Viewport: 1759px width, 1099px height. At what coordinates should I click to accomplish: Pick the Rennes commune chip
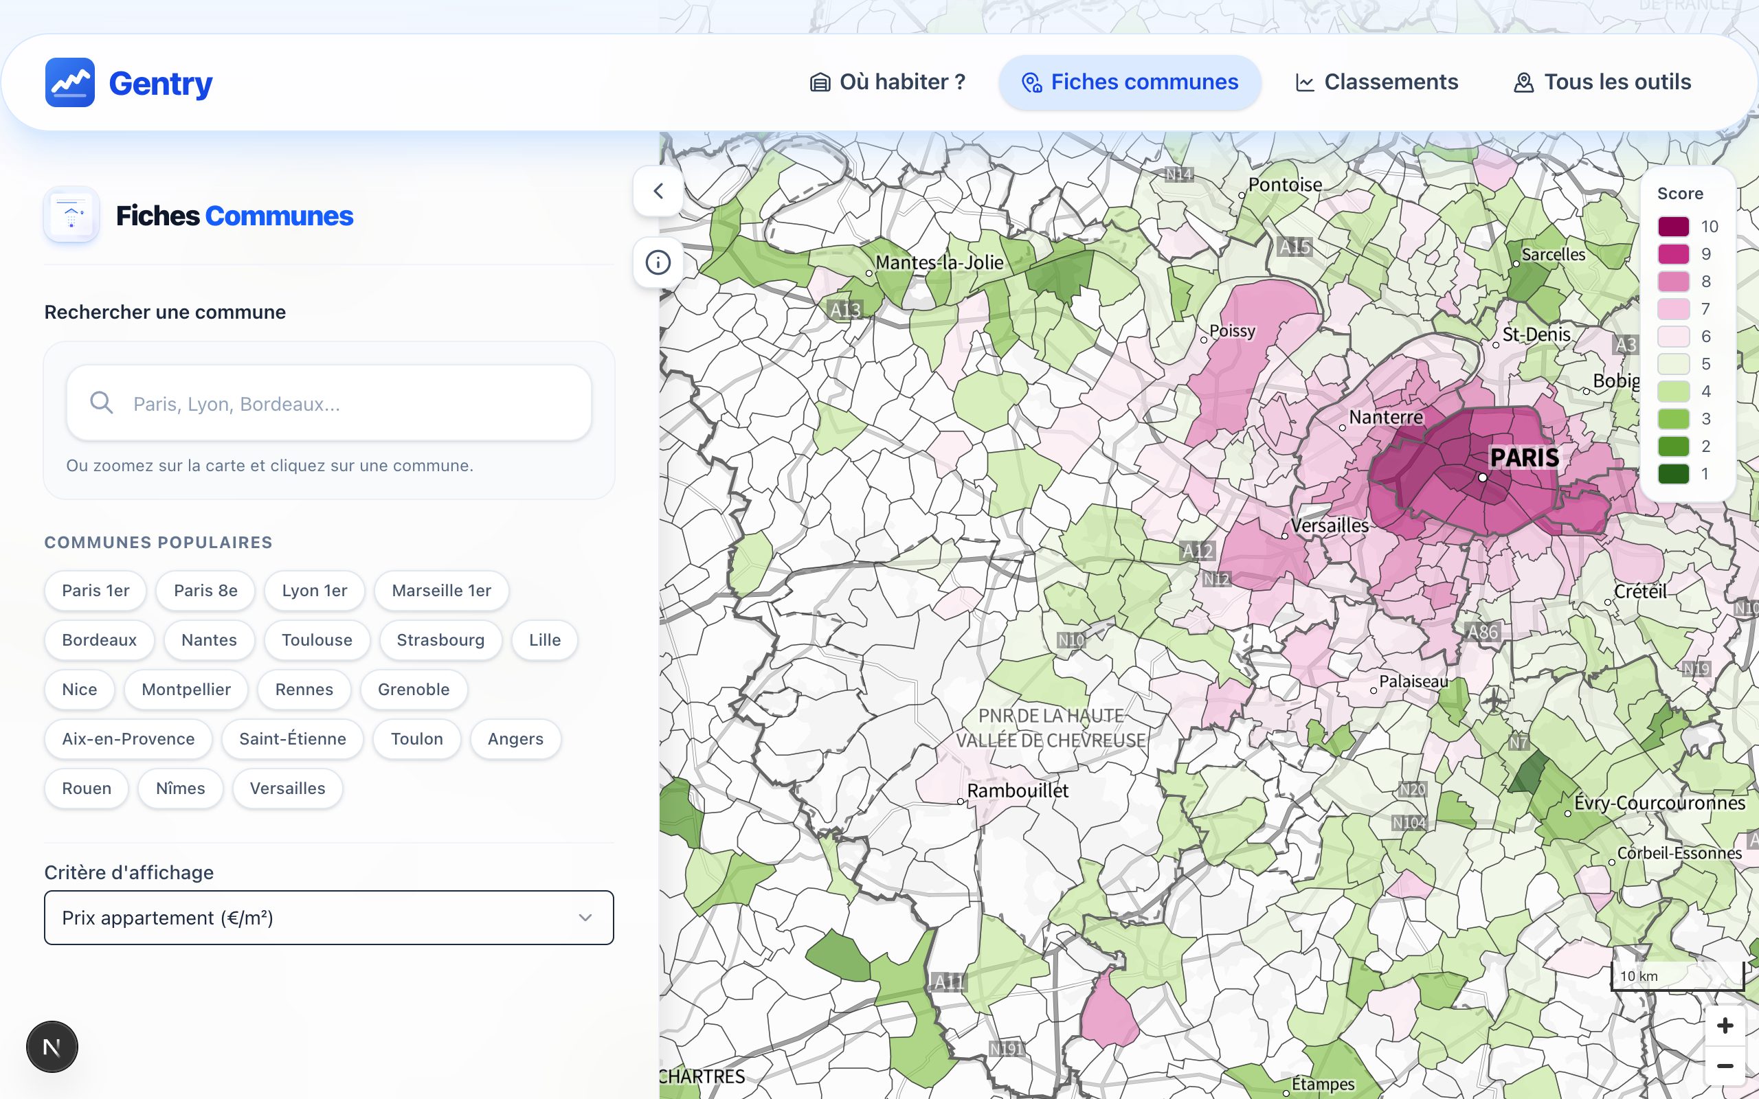coord(304,689)
